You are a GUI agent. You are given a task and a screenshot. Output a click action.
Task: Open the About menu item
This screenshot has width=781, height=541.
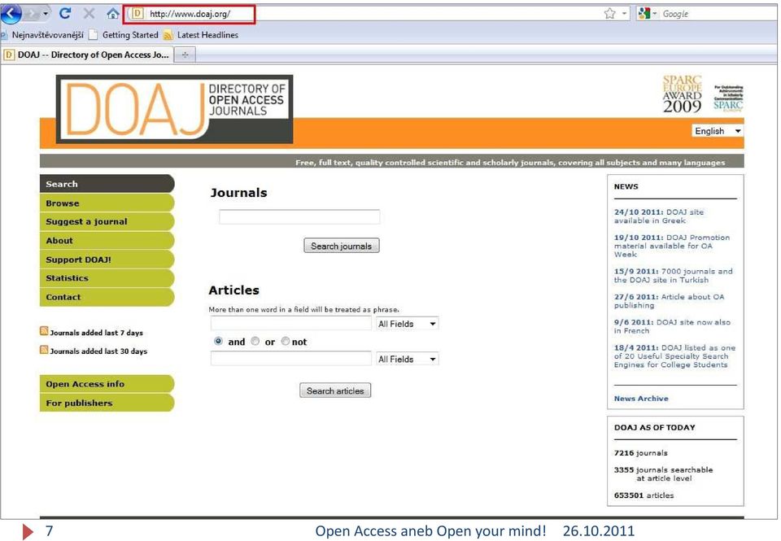(x=107, y=241)
